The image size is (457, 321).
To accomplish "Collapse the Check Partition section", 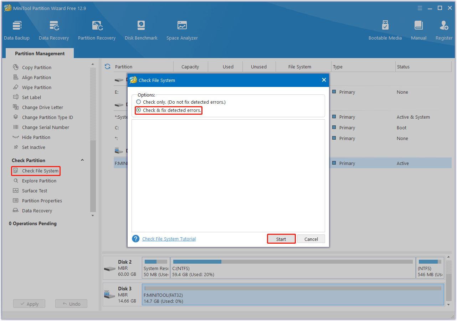I will (x=82, y=160).
